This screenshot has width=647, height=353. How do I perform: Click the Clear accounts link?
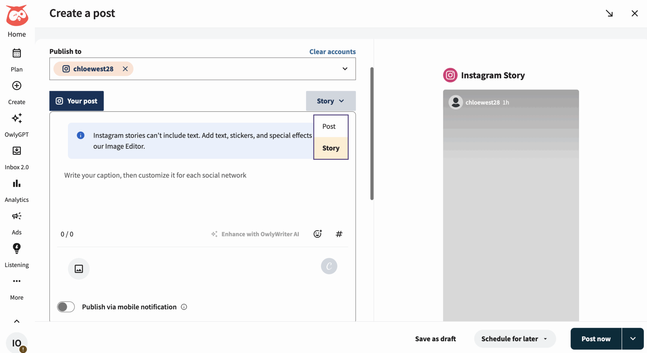(x=332, y=51)
